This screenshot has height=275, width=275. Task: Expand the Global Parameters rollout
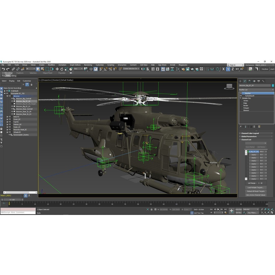pyautogui.click(x=256, y=136)
